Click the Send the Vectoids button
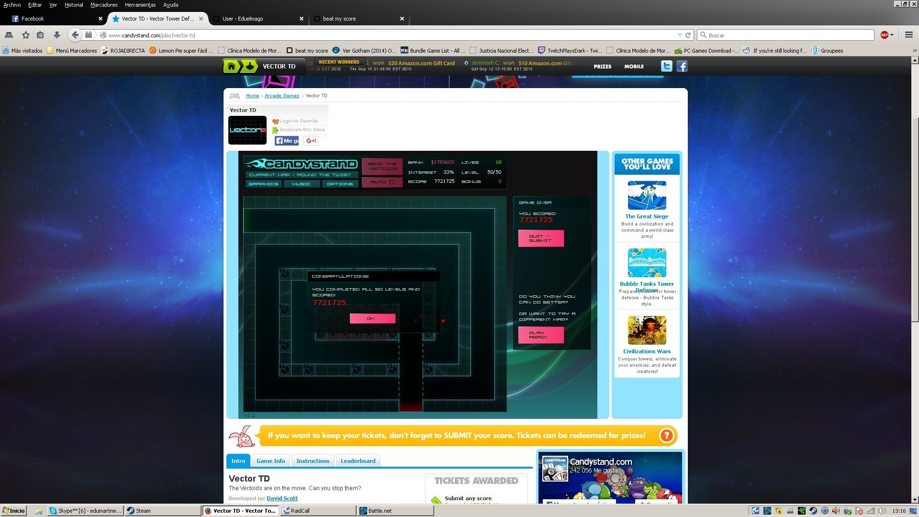The image size is (919, 517). 382,166
